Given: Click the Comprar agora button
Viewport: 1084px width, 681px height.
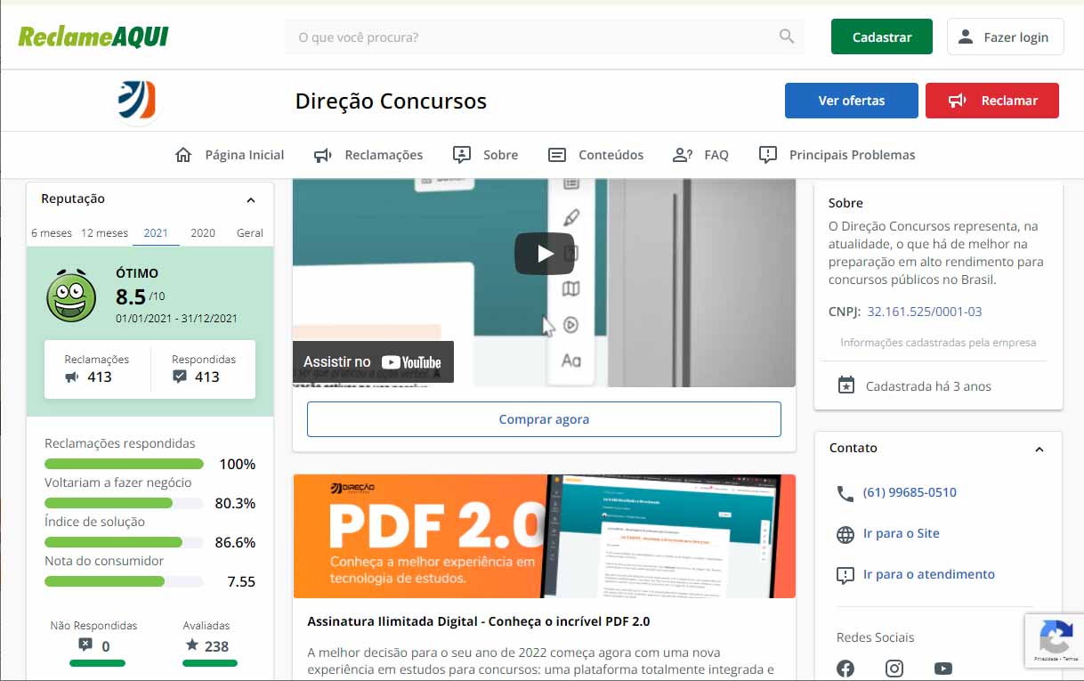Looking at the screenshot, I should (x=544, y=419).
